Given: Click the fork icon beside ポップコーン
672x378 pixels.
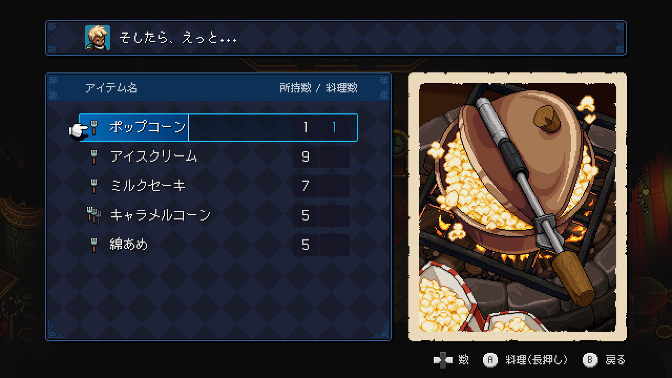Looking at the screenshot, I should [x=94, y=127].
